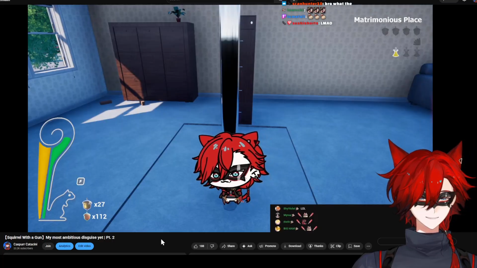Click the brown acorn x112 counter icon
This screenshot has width=477, height=268.
[x=87, y=216]
